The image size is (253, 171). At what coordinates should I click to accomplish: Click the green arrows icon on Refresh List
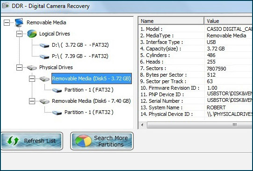[13, 141]
